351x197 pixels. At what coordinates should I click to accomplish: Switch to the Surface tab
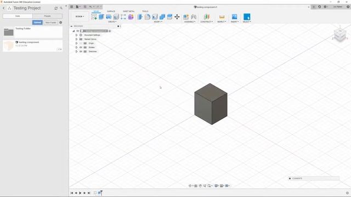(111, 11)
